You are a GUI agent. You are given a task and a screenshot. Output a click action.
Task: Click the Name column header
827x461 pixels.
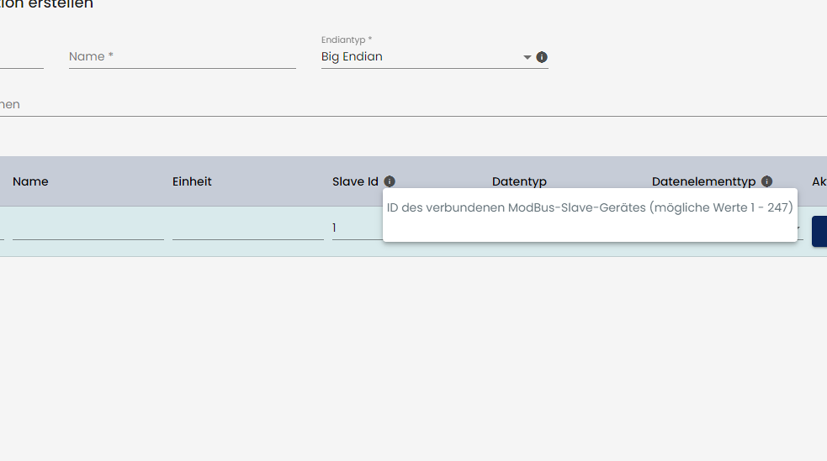pyautogui.click(x=30, y=181)
